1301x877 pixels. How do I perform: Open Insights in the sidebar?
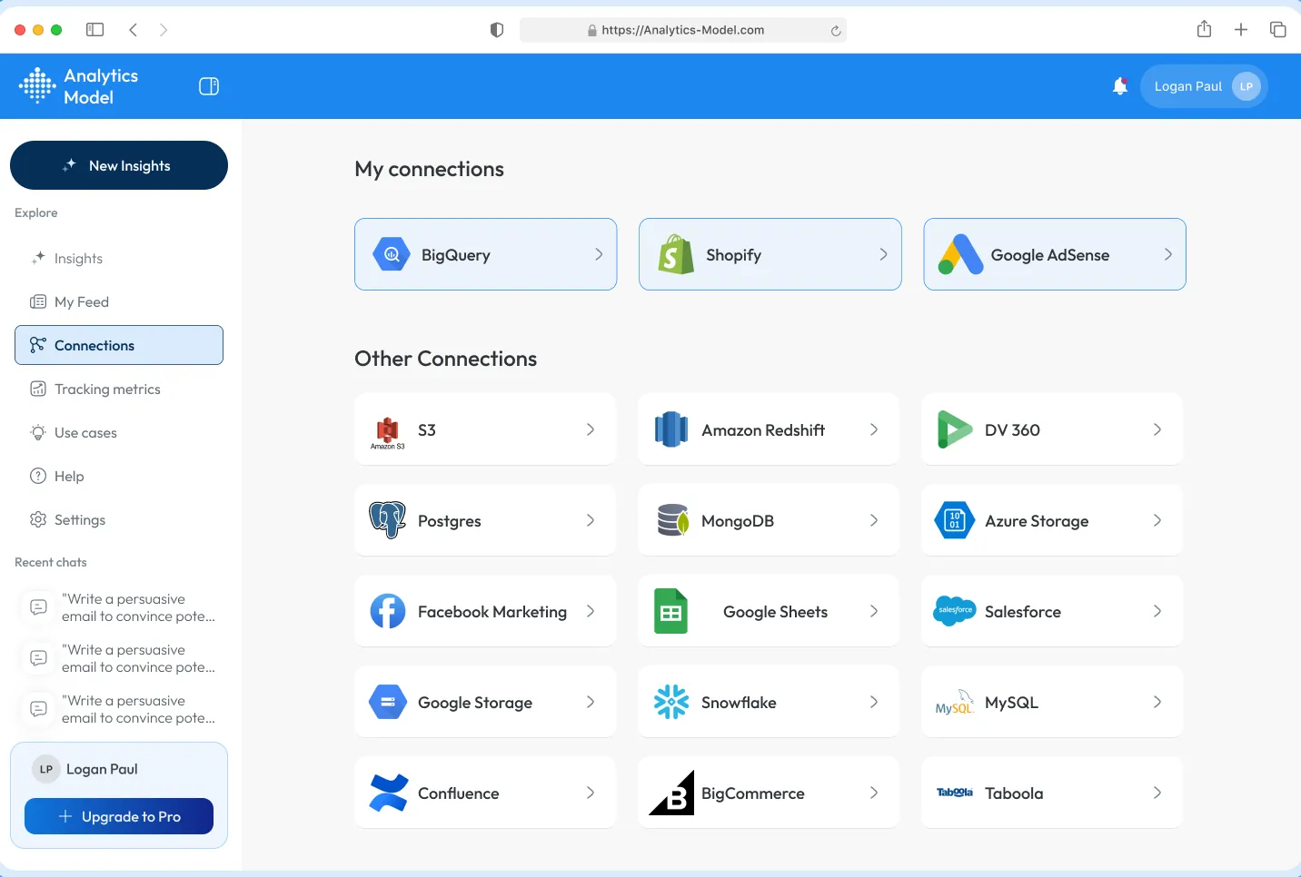[x=119, y=258]
